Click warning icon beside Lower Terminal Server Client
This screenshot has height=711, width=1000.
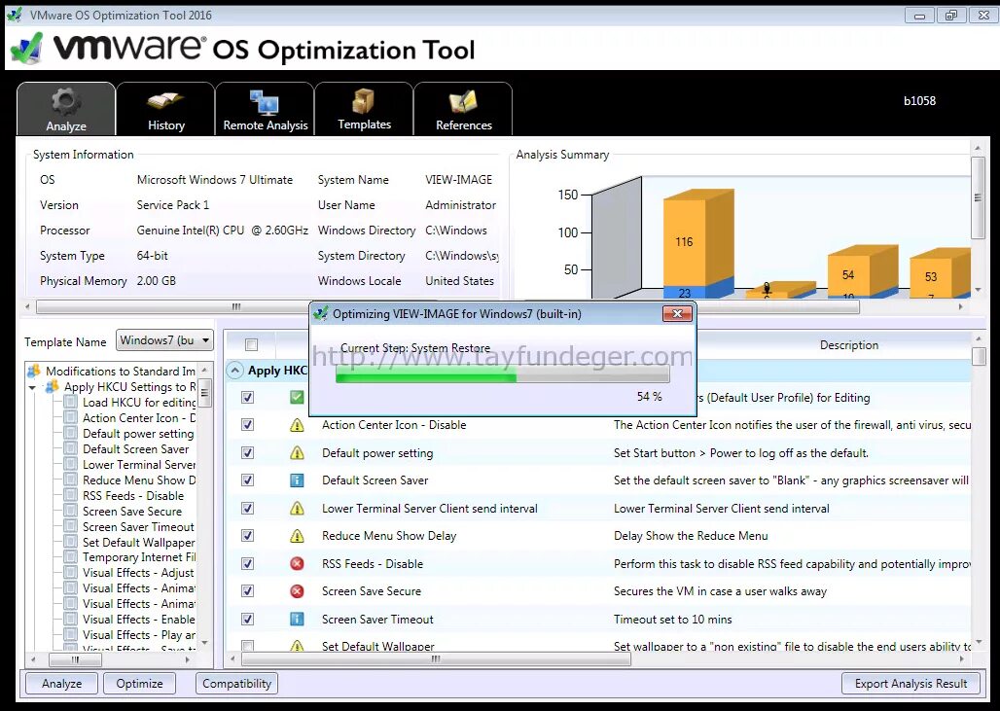(297, 509)
